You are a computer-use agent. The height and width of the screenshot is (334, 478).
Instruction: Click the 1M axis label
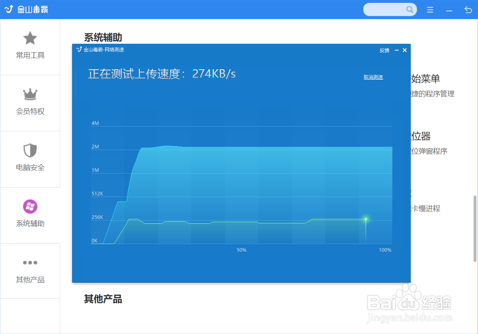point(95,170)
